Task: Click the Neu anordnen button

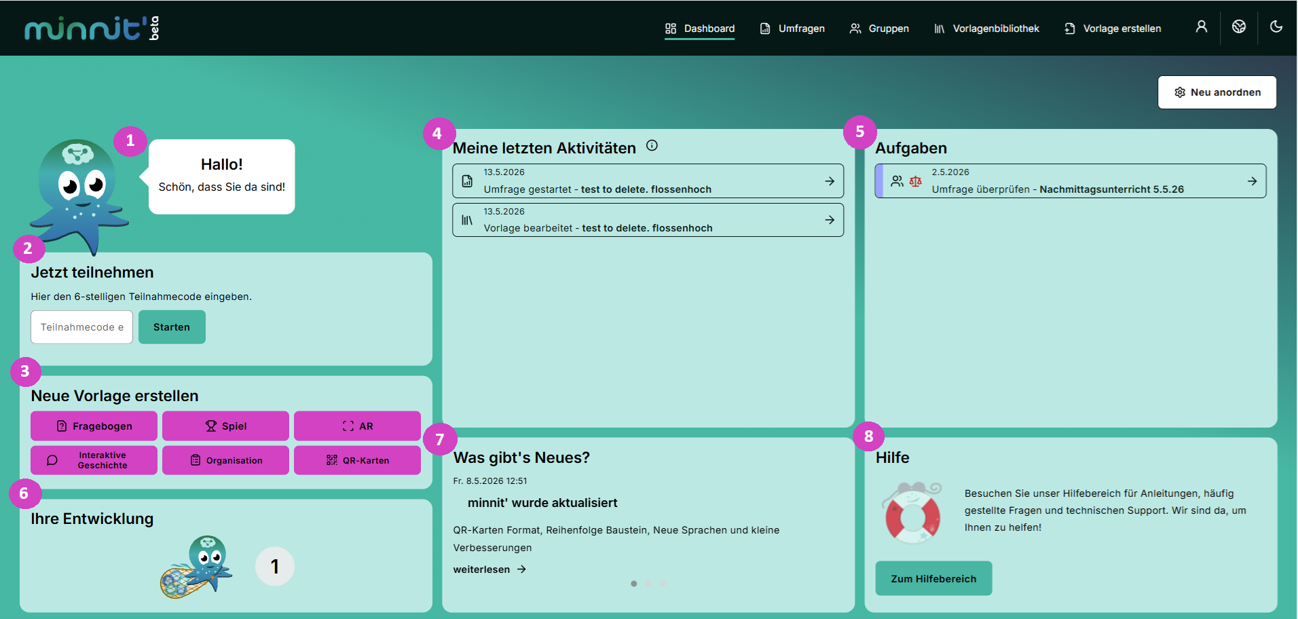Action: 1217,92
